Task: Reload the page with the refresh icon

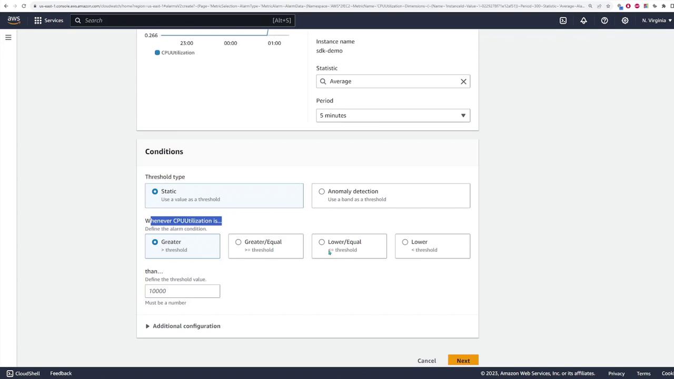Action: point(24,6)
